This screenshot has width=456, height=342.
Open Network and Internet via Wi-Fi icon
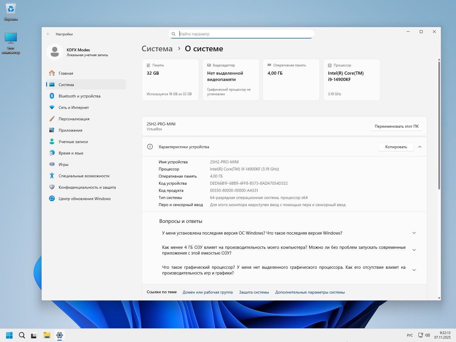click(x=52, y=107)
